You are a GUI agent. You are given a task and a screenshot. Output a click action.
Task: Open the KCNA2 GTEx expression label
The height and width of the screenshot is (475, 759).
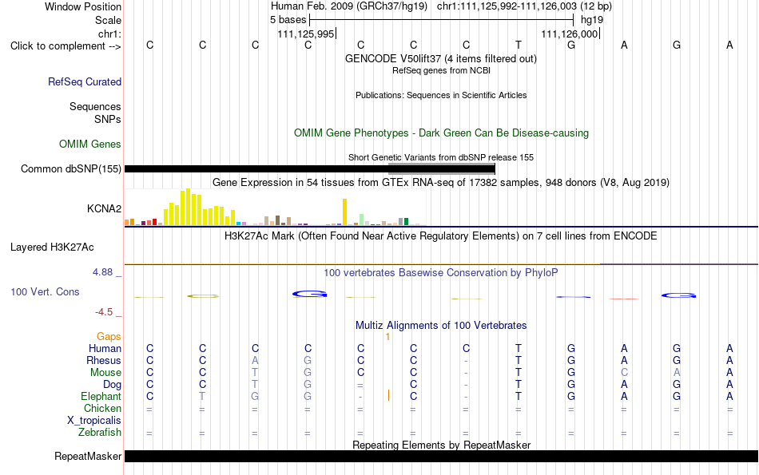pyautogui.click(x=104, y=208)
